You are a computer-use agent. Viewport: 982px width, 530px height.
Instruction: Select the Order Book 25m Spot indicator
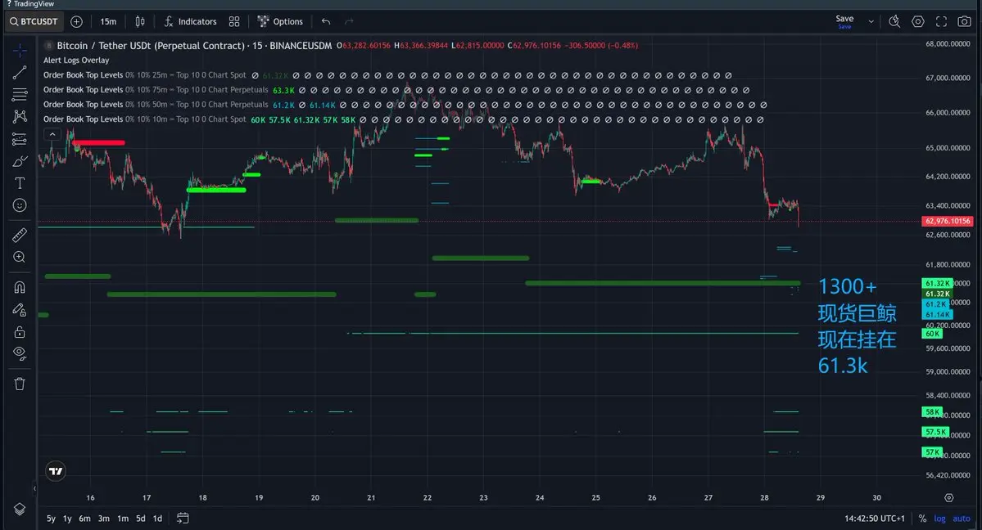pyautogui.click(x=145, y=75)
